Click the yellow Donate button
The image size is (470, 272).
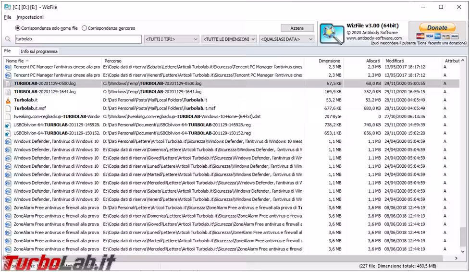pyautogui.click(x=437, y=28)
